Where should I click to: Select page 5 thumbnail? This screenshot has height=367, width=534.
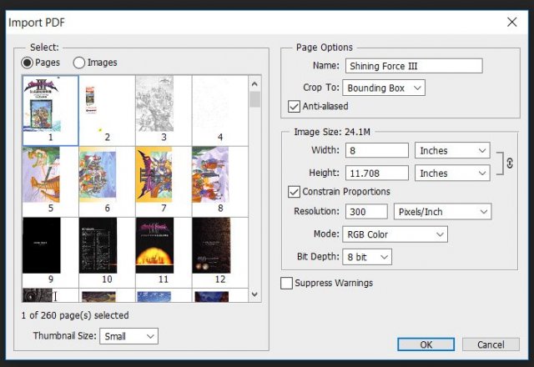pyautogui.click(x=50, y=182)
